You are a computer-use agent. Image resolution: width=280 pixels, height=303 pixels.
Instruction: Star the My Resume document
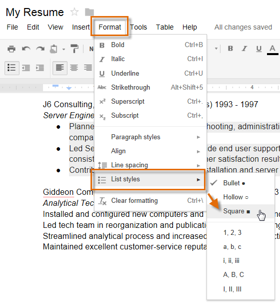point(74,12)
